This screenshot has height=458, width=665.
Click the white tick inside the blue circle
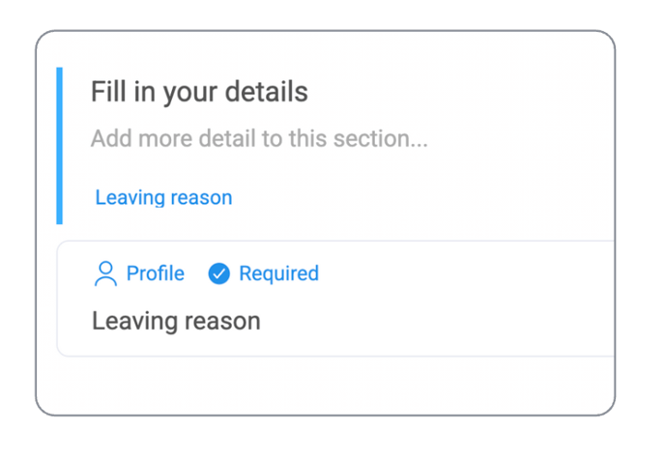point(218,274)
